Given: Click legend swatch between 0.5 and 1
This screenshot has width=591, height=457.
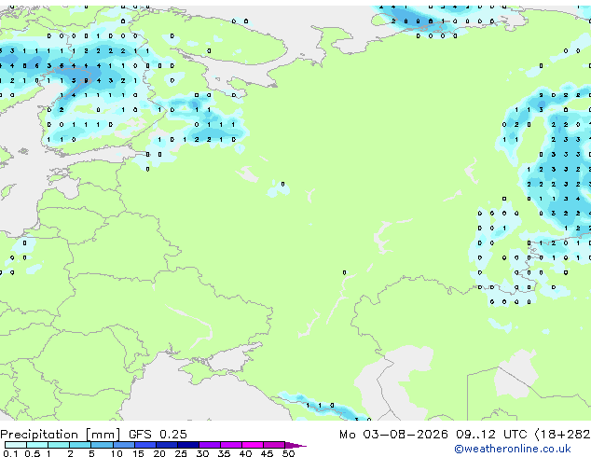Looking at the screenshot, I should [x=37, y=445].
